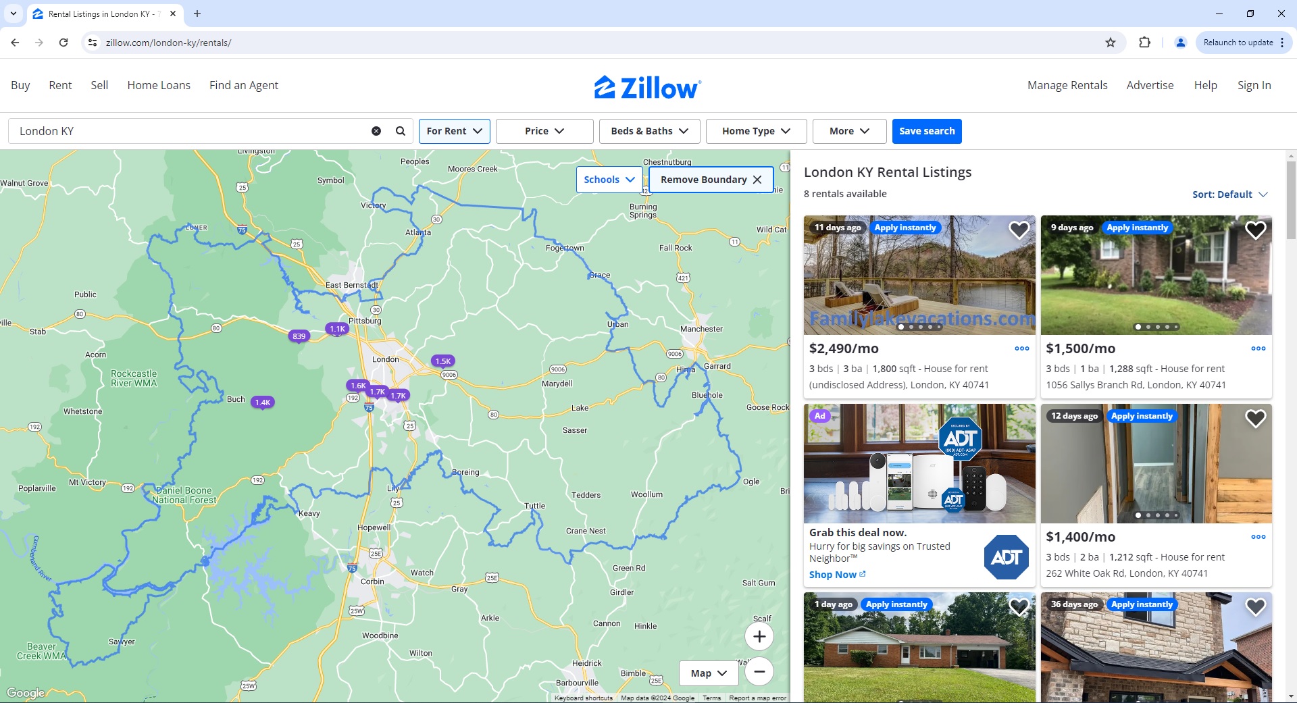The height and width of the screenshot is (703, 1297).
Task: Zoom in on the map
Action: point(759,636)
